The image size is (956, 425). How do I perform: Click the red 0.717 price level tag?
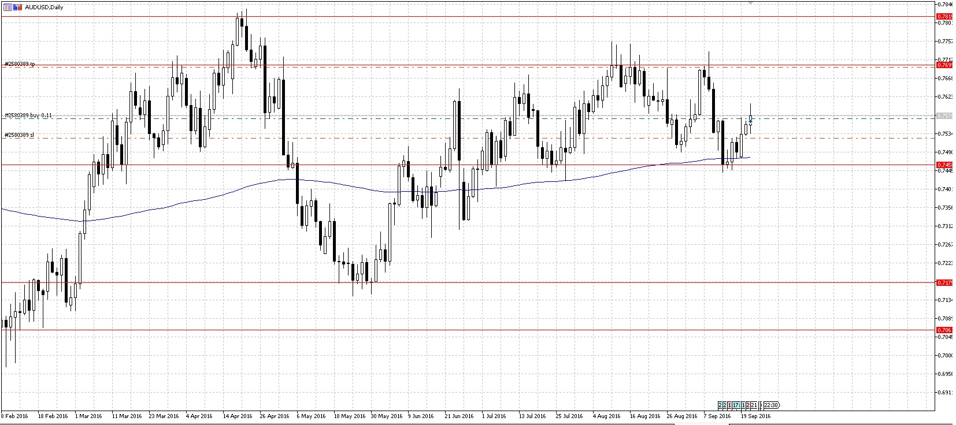944,282
